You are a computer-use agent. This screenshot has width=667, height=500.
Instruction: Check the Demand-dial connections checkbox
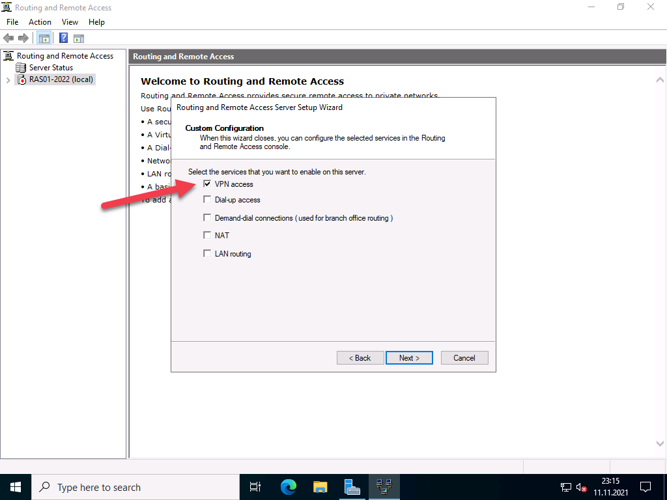tap(207, 217)
